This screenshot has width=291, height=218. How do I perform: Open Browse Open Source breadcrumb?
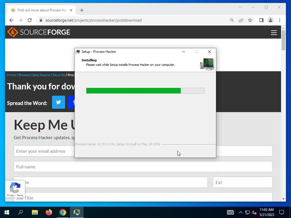point(34,75)
